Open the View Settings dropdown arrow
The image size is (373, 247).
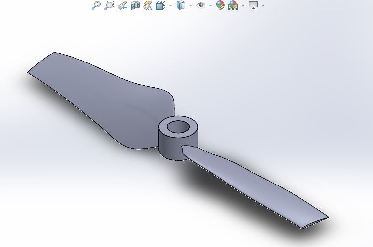(x=263, y=5)
